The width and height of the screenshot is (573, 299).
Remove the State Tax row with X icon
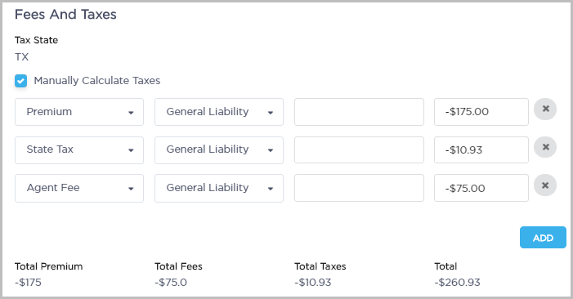545,147
